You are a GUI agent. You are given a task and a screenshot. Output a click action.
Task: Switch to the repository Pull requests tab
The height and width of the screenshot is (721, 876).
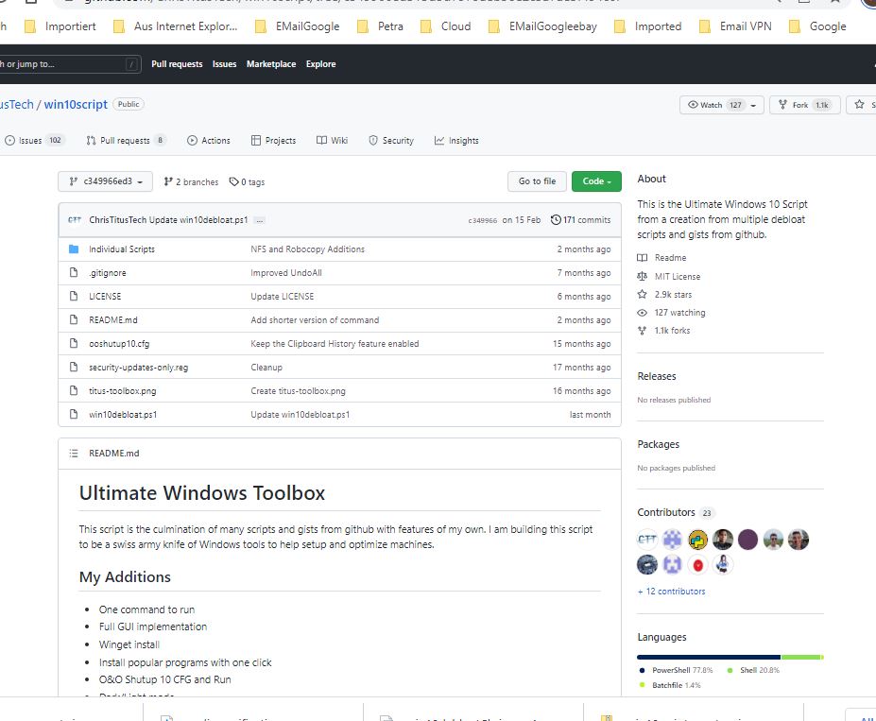pos(126,141)
